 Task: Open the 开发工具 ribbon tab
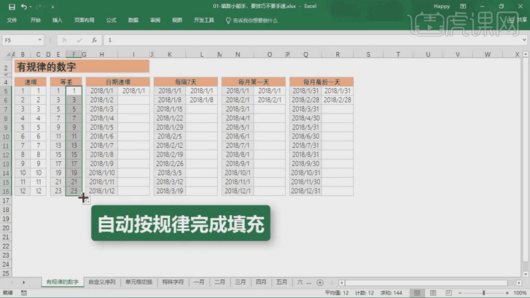click(204, 20)
